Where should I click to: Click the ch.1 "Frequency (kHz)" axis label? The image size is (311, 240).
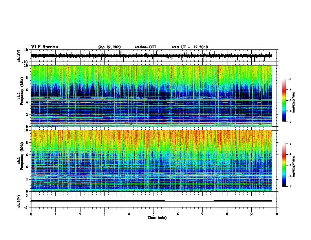tap(22, 91)
